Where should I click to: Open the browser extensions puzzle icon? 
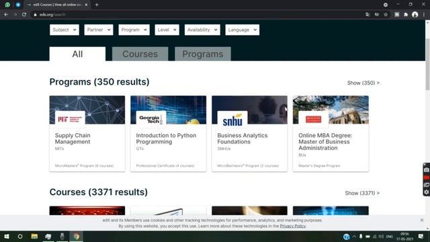point(406,15)
